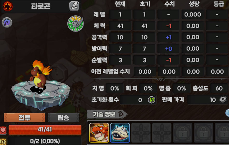
Task: Switch to the 탑승 tab
Action: pyautogui.click(x=63, y=118)
